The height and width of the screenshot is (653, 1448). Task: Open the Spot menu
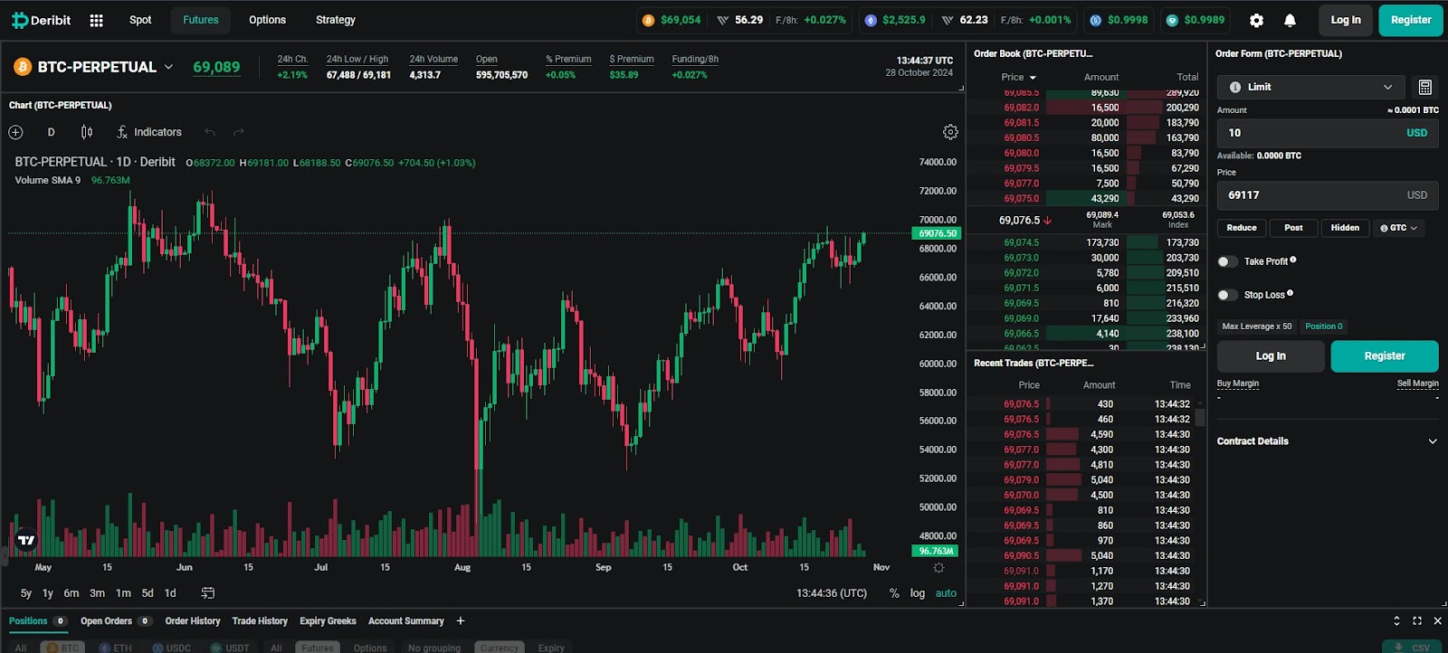tap(140, 20)
